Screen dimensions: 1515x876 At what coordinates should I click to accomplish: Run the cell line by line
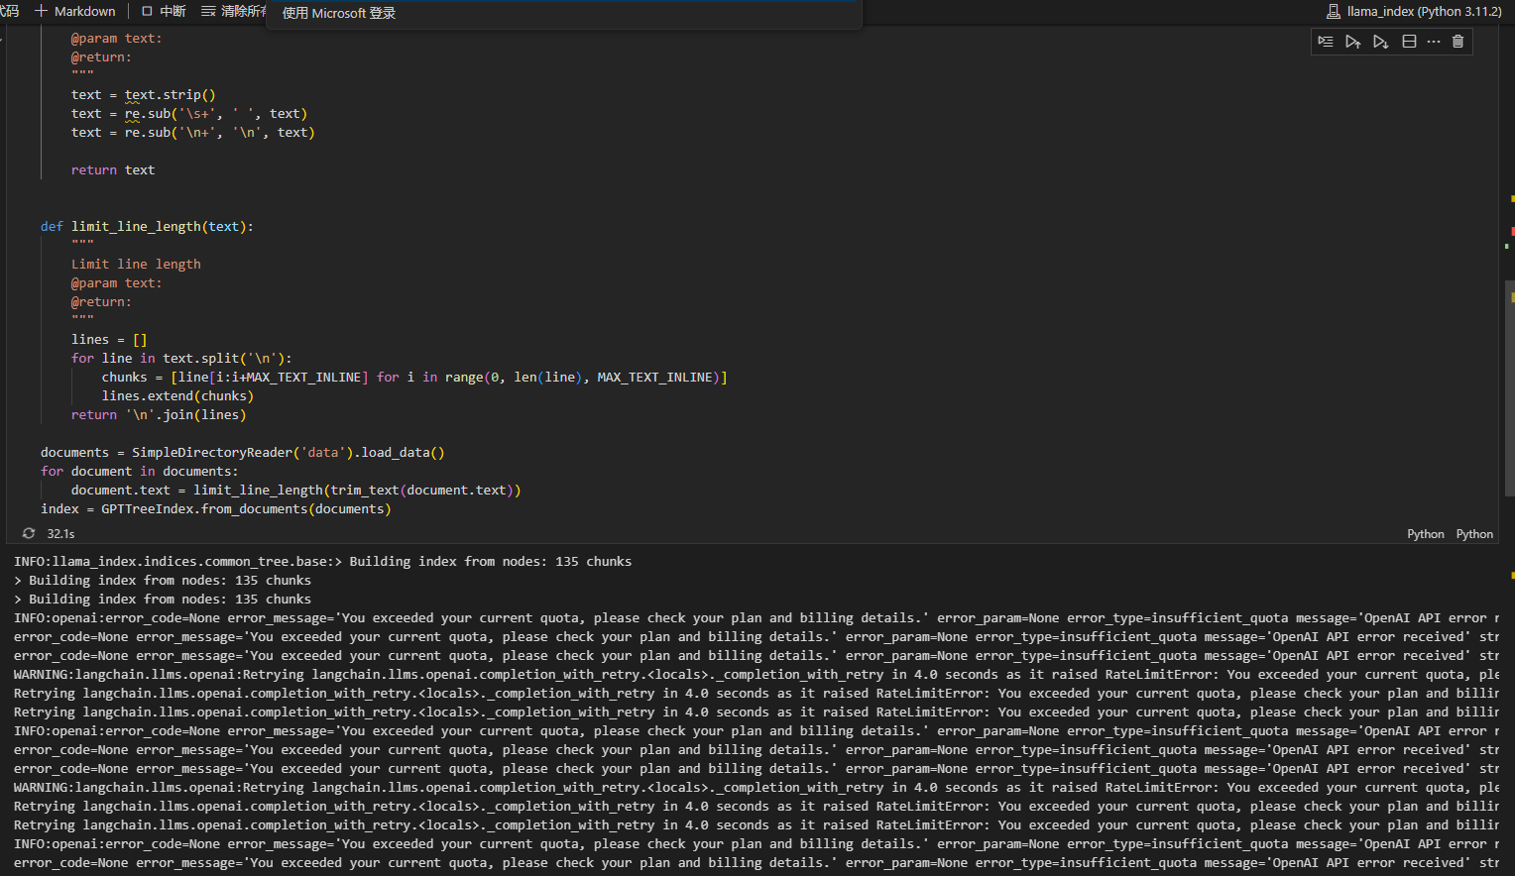[1326, 42]
